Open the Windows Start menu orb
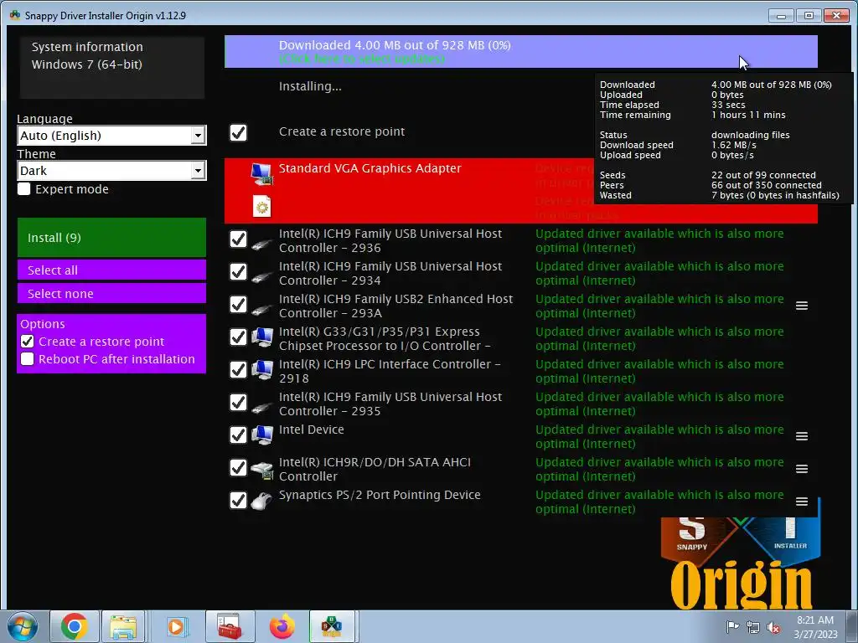This screenshot has width=858, height=643. [23, 626]
